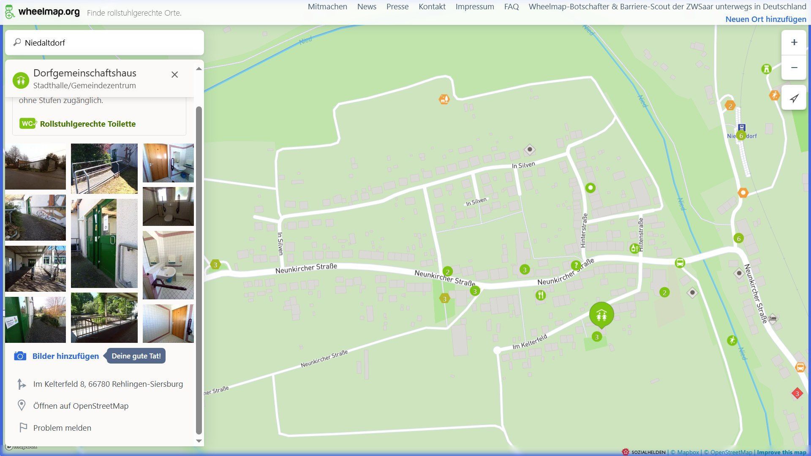Open the Mitmachen menu item

(x=327, y=7)
